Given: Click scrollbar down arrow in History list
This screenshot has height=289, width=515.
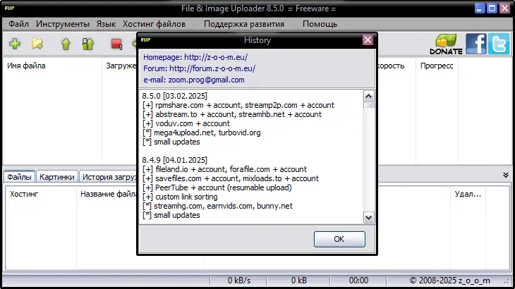Looking at the screenshot, I should tap(368, 218).
